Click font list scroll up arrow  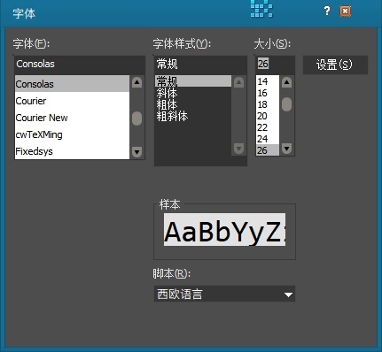[136, 82]
